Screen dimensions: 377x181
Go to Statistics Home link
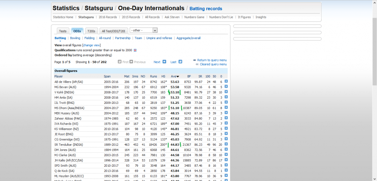click(x=63, y=17)
